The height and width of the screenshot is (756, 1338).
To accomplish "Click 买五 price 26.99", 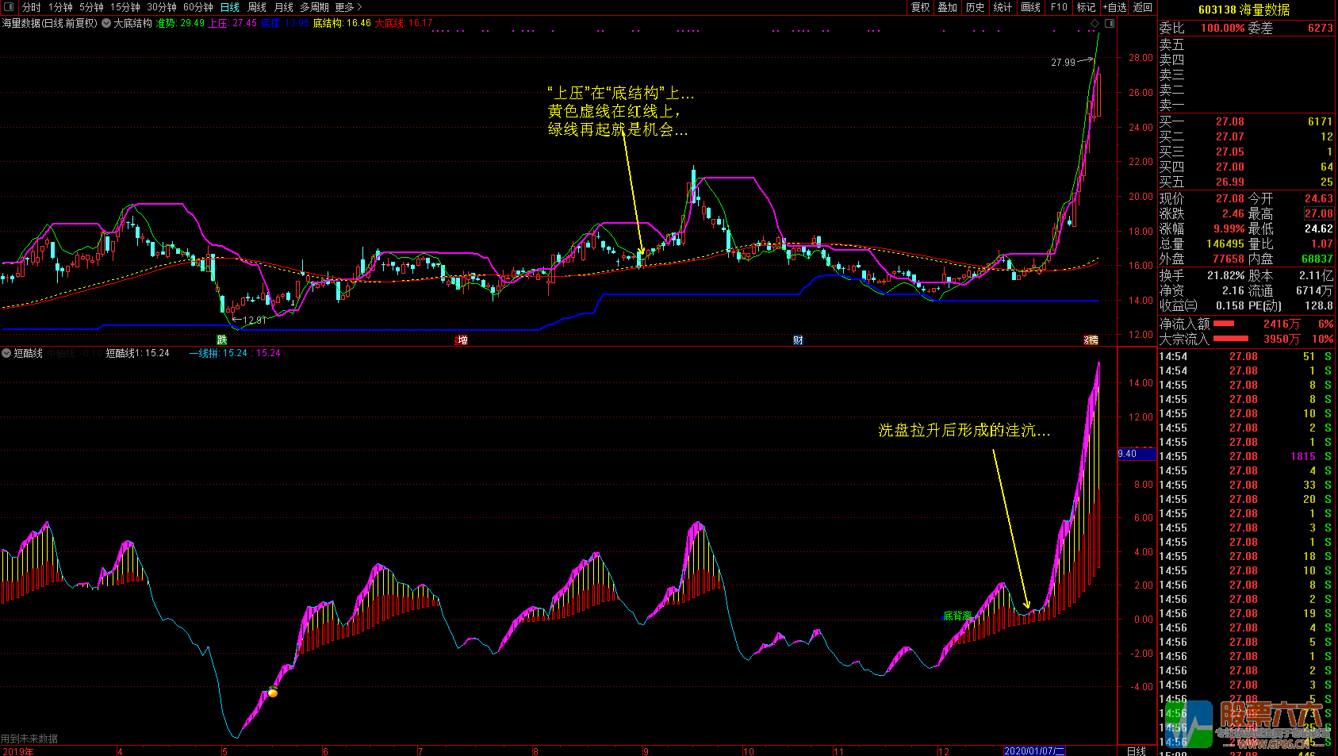I will (x=1229, y=182).
